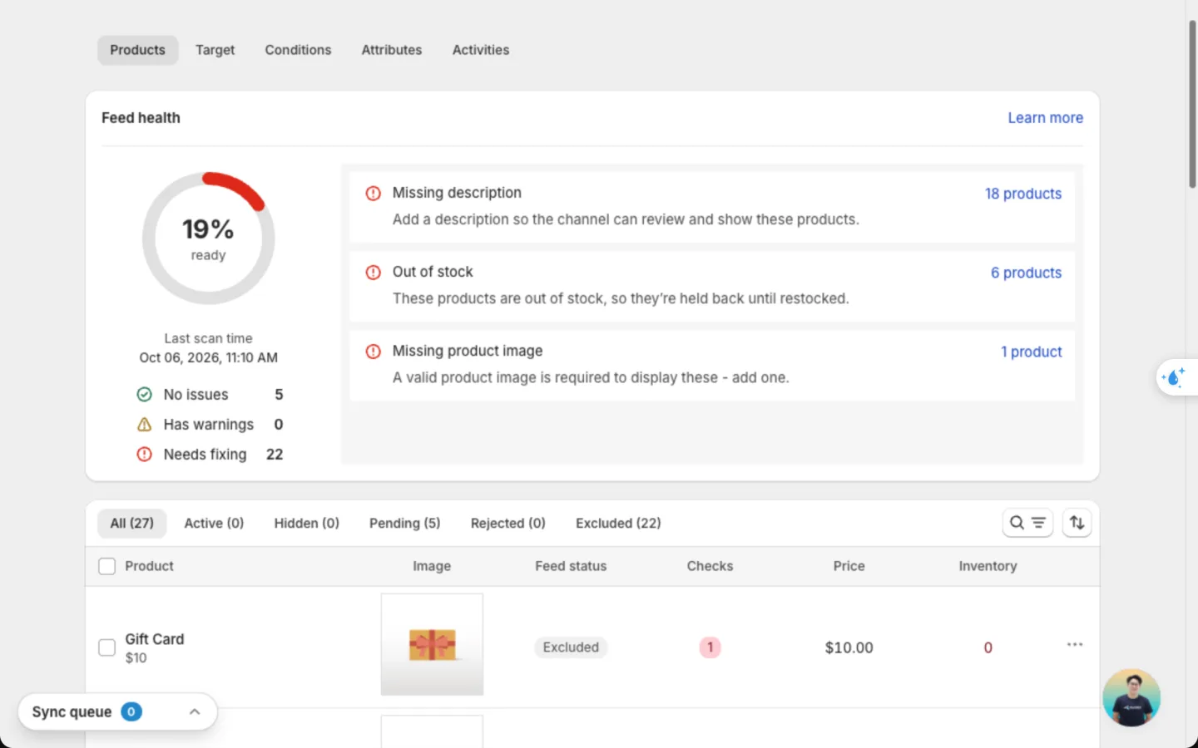Show the All (27) product list
1198x748 pixels.
tap(132, 524)
